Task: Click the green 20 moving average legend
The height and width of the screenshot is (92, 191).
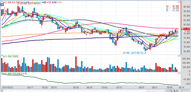Action: 36,2
